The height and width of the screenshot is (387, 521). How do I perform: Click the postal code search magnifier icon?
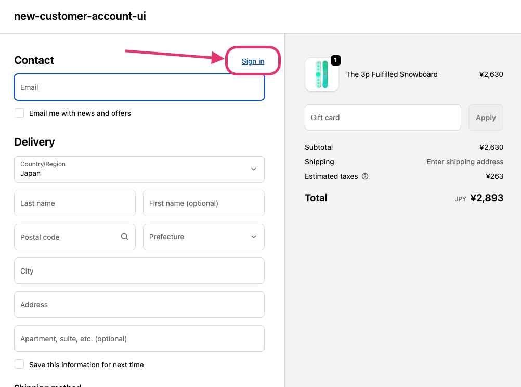125,236
